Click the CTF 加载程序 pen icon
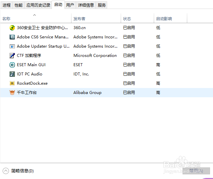The width and height of the screenshot is (213, 179). point(12,56)
